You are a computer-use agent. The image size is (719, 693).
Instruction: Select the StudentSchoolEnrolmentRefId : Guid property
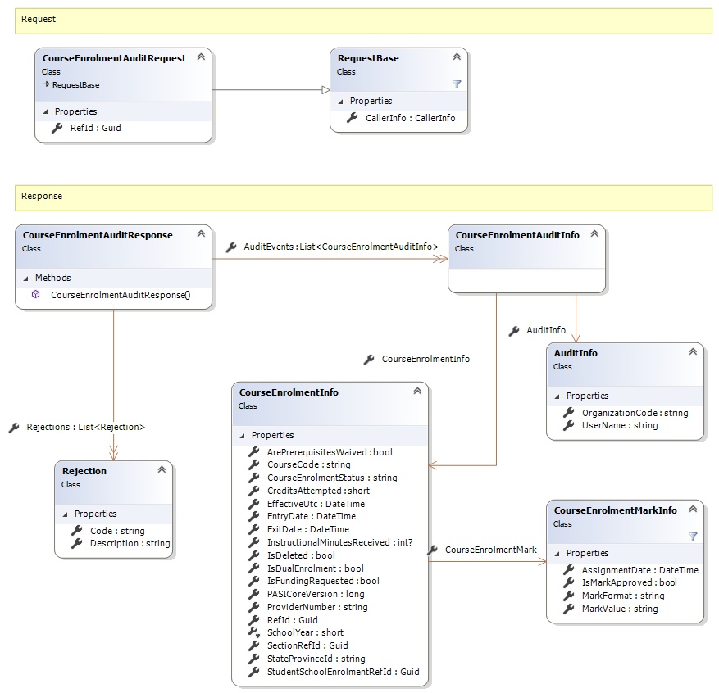point(343,672)
